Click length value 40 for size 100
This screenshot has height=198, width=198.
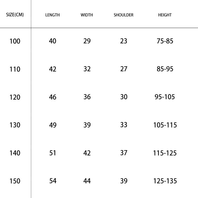click(53, 41)
